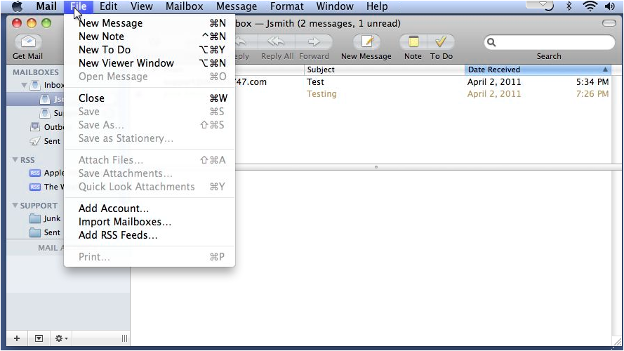
Task: Open the Apple menu icon
Action: pyautogui.click(x=17, y=6)
